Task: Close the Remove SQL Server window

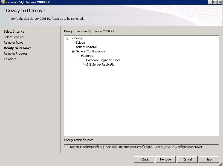Action: tap(220, 2)
